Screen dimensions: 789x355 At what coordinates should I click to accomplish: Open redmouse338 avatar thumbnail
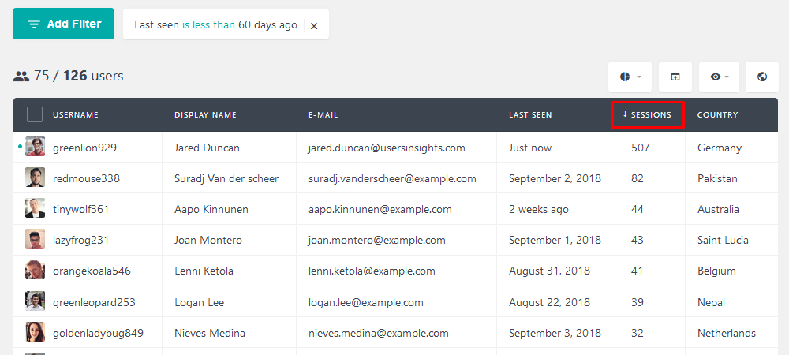pos(36,177)
